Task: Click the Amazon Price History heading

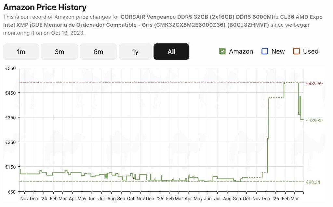Action: tap(45, 7)
